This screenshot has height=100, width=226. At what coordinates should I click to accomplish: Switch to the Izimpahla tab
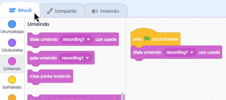[62, 11]
